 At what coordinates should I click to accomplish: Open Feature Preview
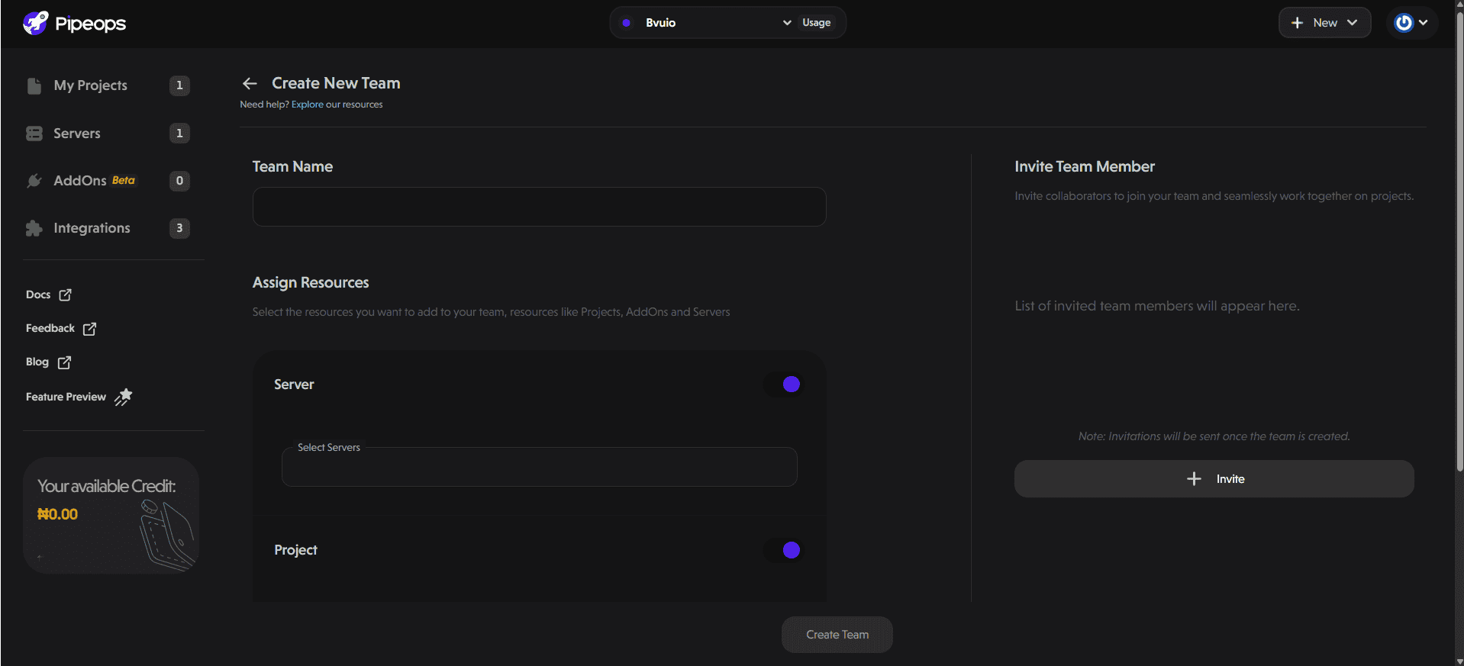click(x=79, y=397)
